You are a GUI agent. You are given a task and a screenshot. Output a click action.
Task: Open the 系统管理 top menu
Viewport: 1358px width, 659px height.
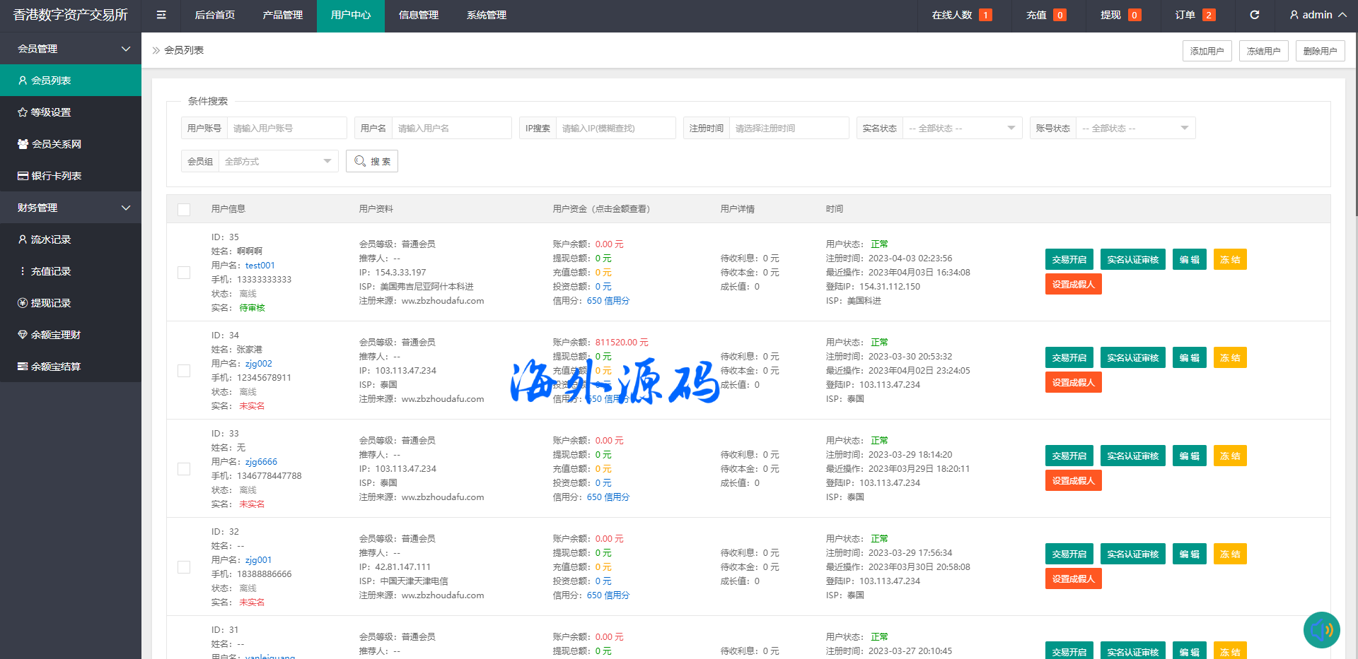tap(486, 15)
